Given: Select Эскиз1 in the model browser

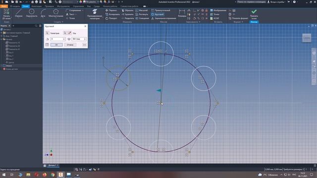Looking at the screenshot, I should (x=9, y=66).
